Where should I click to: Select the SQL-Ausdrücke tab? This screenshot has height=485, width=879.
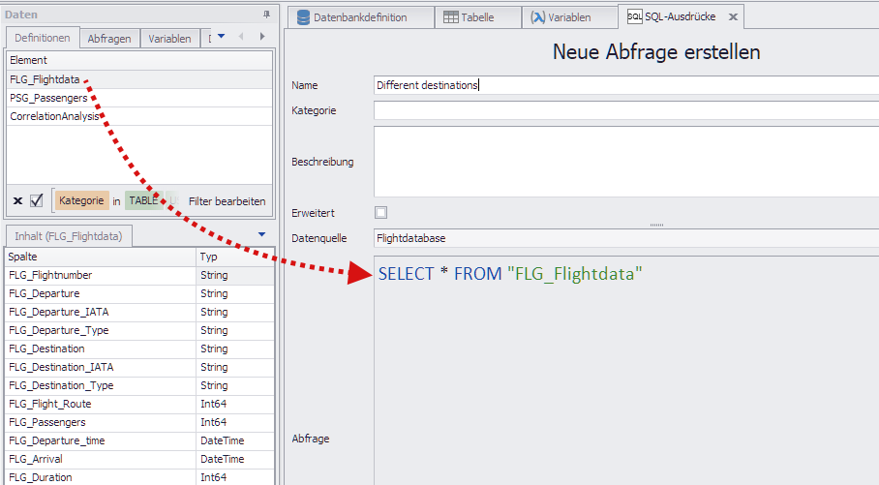coord(680,16)
